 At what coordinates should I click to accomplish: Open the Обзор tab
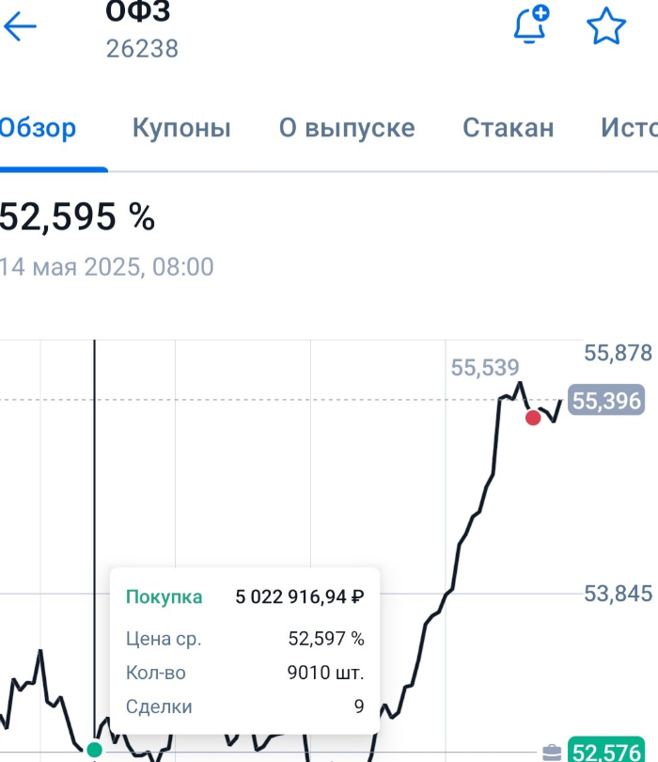38,128
